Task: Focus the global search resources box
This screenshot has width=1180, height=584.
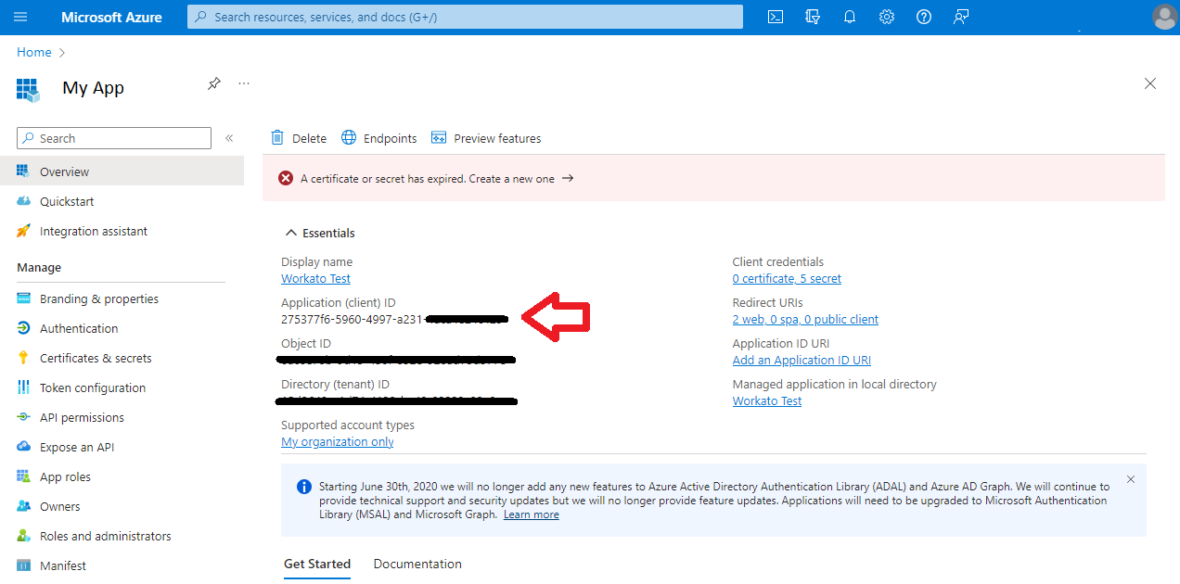Action: point(465,17)
